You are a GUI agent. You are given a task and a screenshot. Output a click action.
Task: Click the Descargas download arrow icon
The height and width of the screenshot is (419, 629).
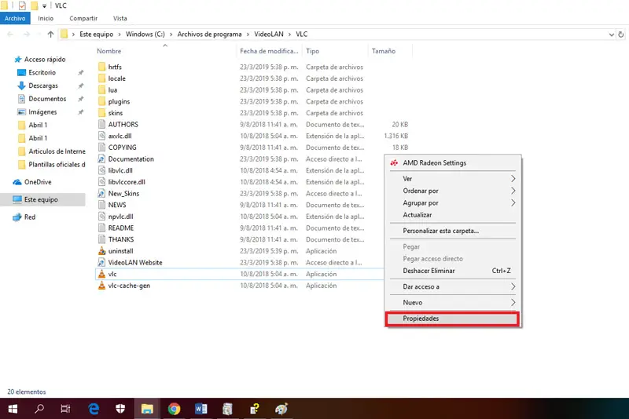(22, 86)
